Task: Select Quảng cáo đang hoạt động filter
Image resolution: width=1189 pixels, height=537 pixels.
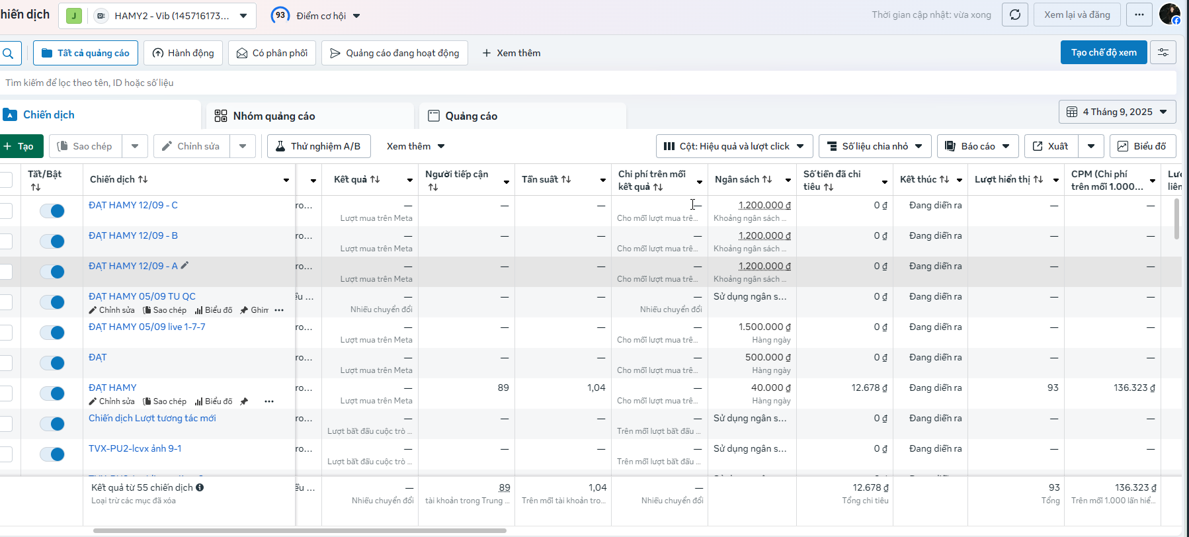Action: click(395, 53)
